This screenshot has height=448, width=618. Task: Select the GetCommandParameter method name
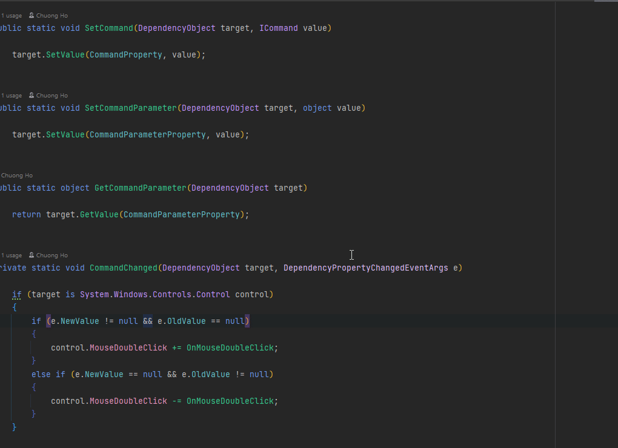point(140,188)
